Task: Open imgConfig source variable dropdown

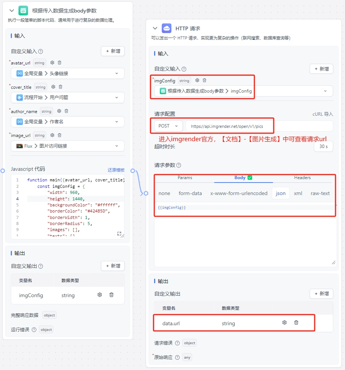Action: pos(244,91)
